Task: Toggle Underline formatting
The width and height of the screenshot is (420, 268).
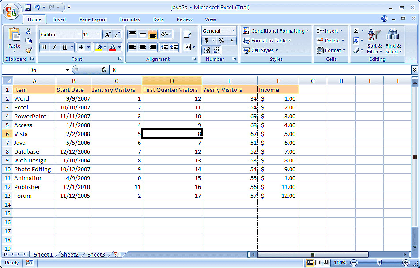Action: click(64, 47)
